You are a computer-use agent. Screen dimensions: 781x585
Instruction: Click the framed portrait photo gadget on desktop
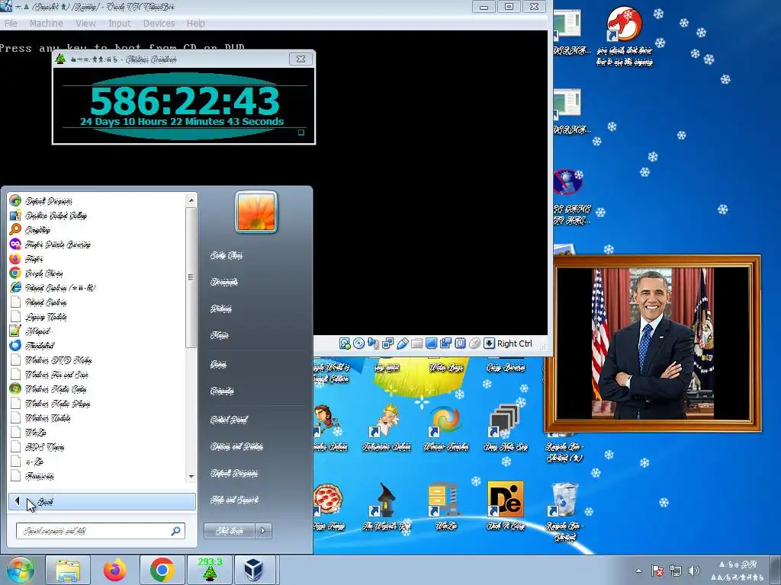pyautogui.click(x=653, y=344)
